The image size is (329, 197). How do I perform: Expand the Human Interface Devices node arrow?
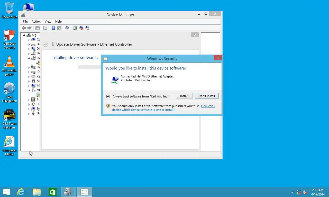(x=29, y=67)
